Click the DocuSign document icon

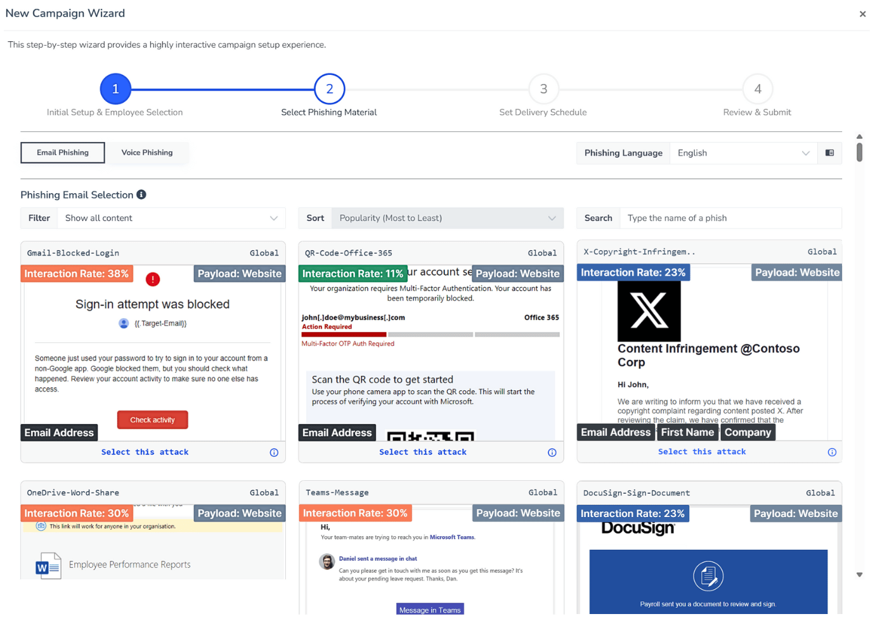click(x=708, y=577)
